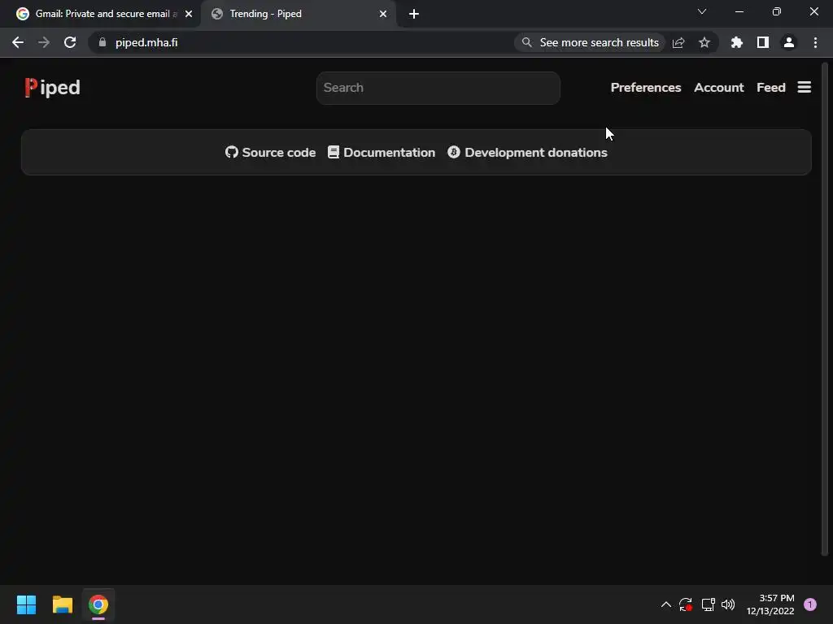833x624 pixels.
Task: Click See more search results chip
Action: pos(590,42)
